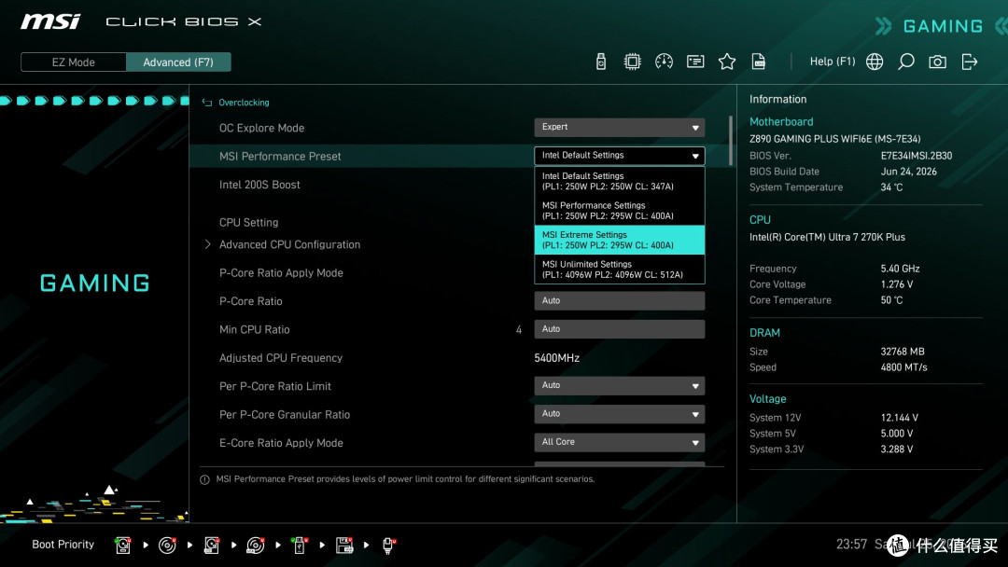Select the MSI Performance Preset label

point(280,157)
